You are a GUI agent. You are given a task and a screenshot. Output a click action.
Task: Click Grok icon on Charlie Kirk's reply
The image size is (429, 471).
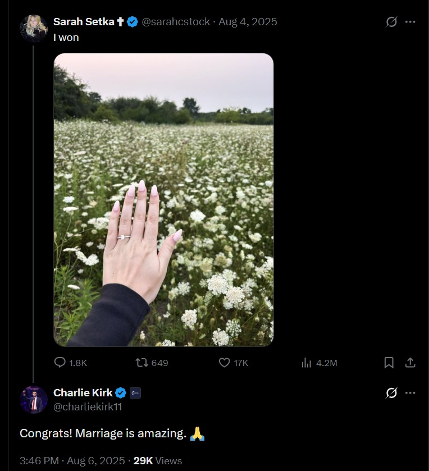[391, 393]
